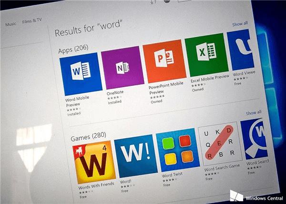Image resolution: width=286 pixels, height=204 pixels.
Task: Open the Words With Friends game tile
Action: pyautogui.click(x=94, y=162)
